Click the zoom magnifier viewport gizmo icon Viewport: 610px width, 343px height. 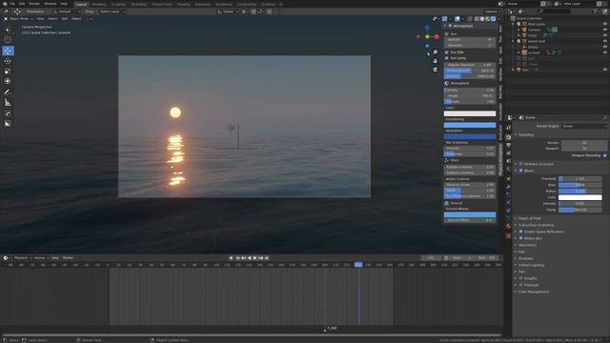click(436, 52)
